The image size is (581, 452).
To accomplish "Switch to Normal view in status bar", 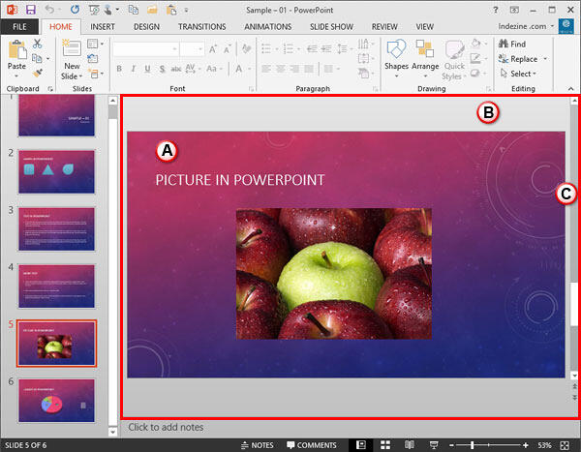I will click(361, 445).
